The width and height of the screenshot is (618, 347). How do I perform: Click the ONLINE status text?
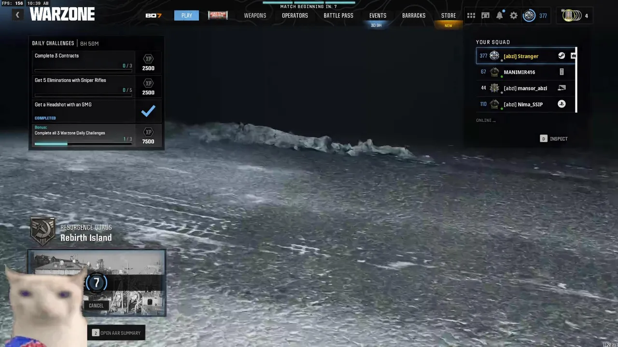pos(486,120)
